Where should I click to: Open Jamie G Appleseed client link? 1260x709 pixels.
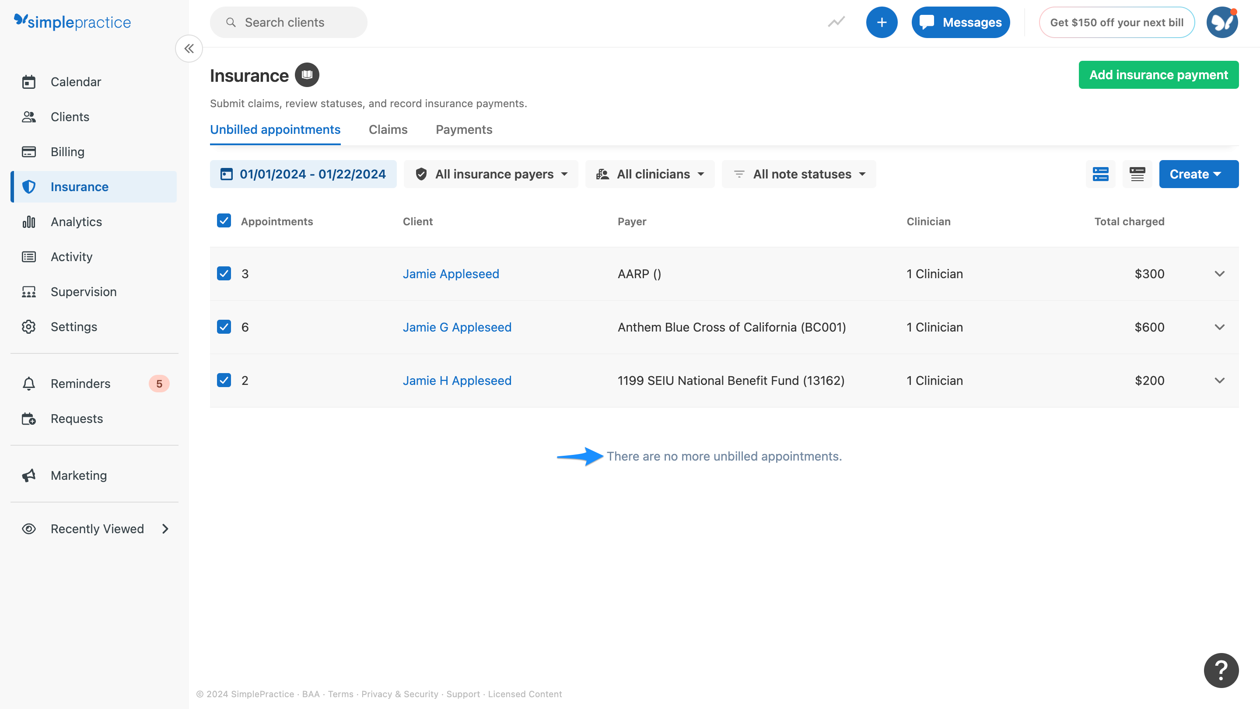point(457,327)
